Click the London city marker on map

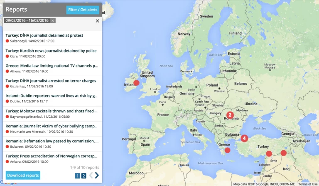[x=155, y=92]
